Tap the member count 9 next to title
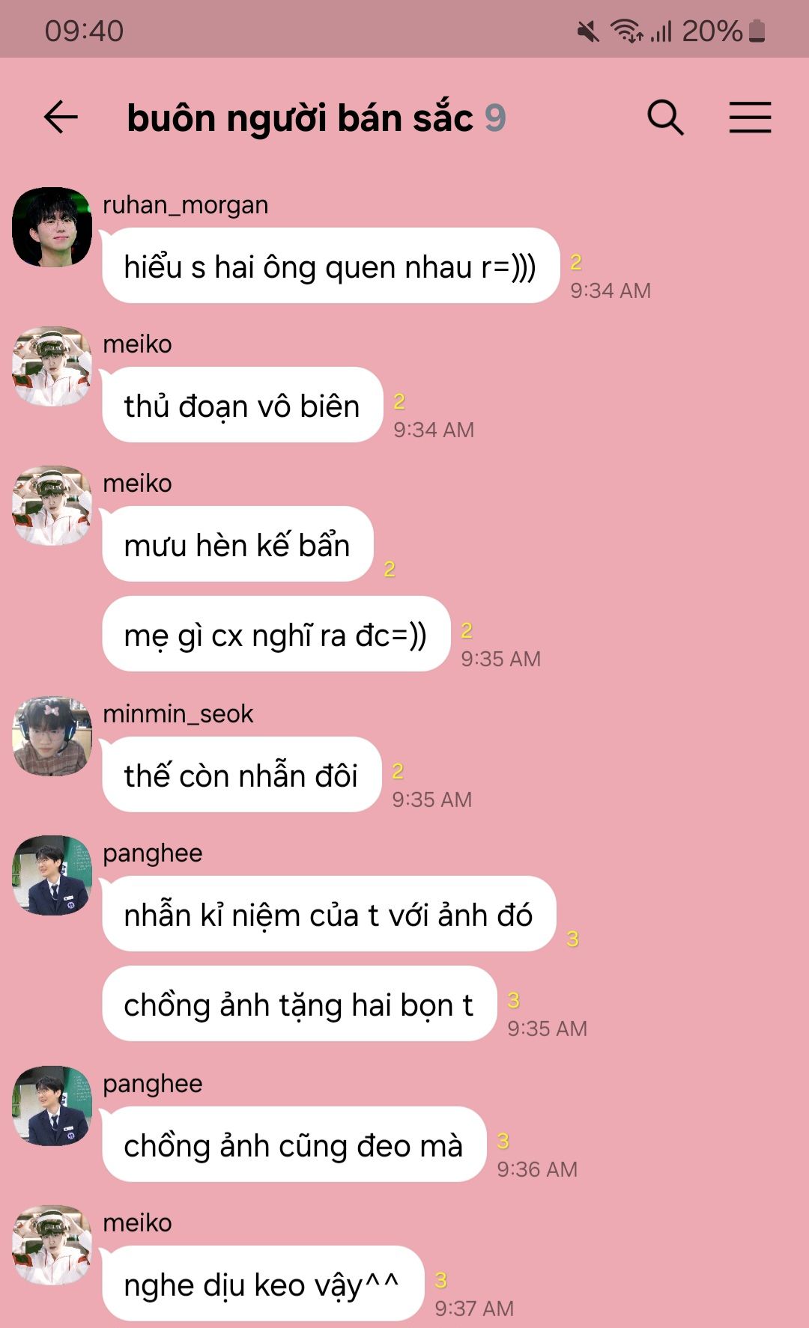Screen dimensions: 809x1328 495,118
